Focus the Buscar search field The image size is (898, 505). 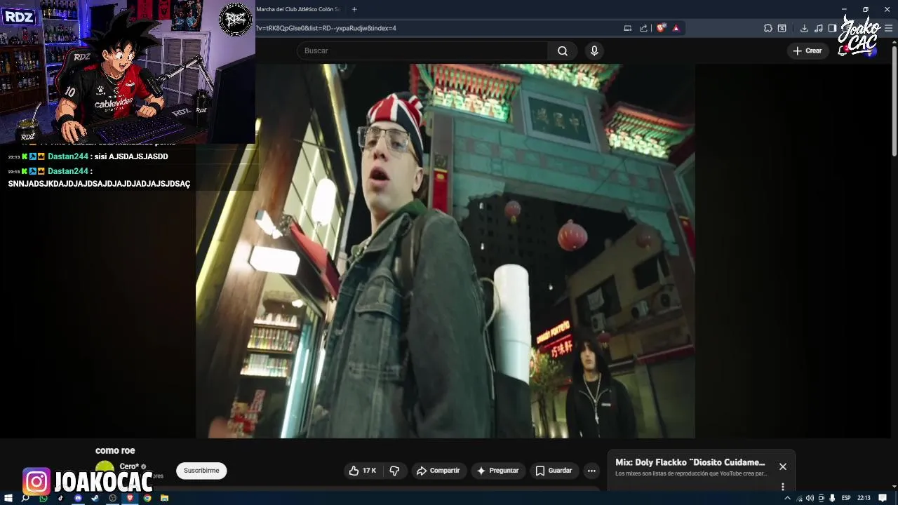(422, 50)
